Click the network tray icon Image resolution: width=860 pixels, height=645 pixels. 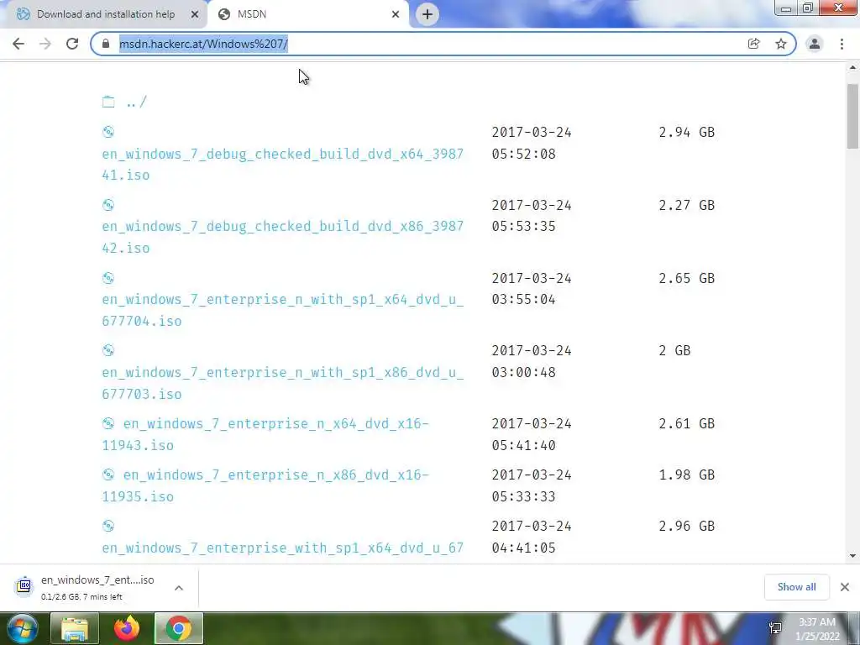pyautogui.click(x=775, y=628)
